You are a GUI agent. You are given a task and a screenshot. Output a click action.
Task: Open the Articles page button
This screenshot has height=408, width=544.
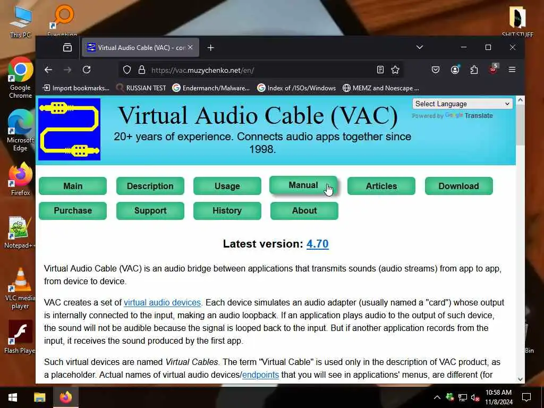tap(381, 186)
